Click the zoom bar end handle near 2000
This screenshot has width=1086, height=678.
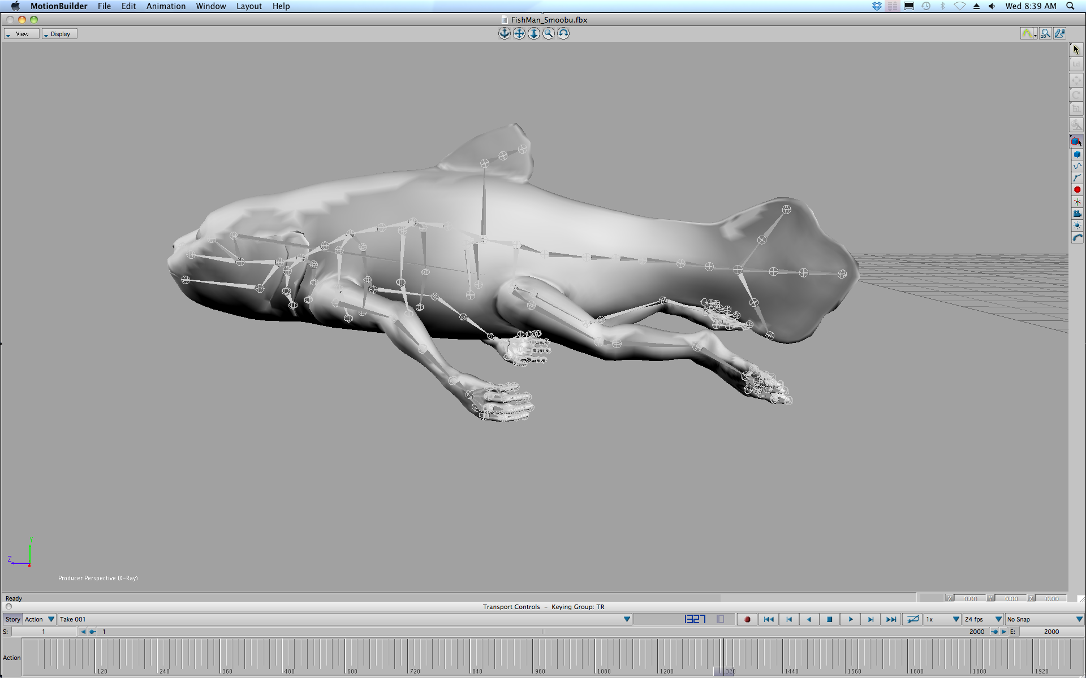point(994,632)
